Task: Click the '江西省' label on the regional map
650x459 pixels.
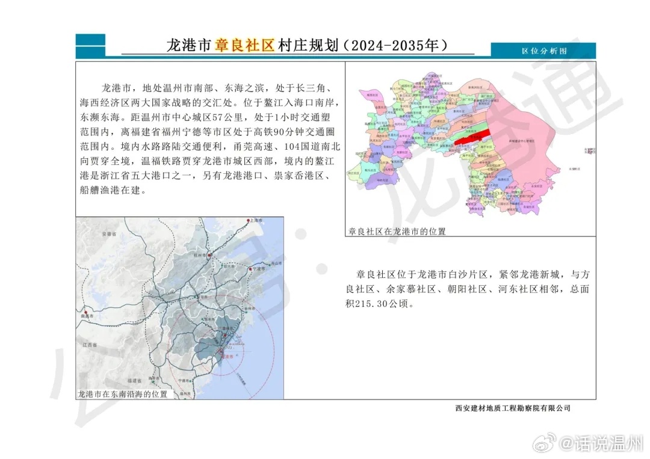Action: tap(90, 345)
